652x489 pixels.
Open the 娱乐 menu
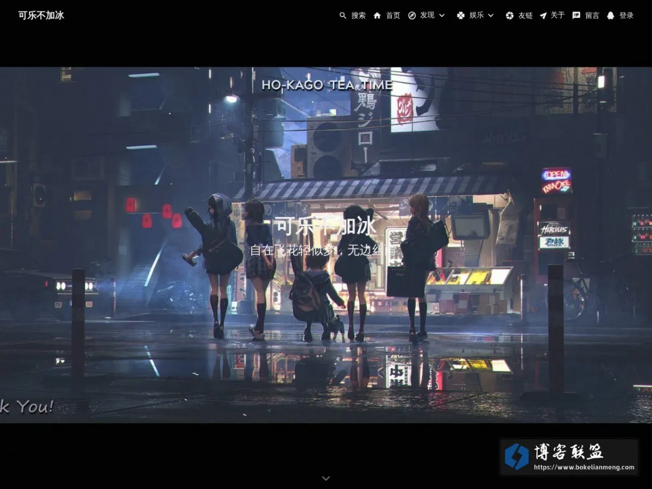click(477, 15)
